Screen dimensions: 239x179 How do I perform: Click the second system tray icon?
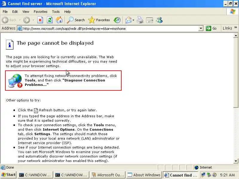(x=209, y=175)
